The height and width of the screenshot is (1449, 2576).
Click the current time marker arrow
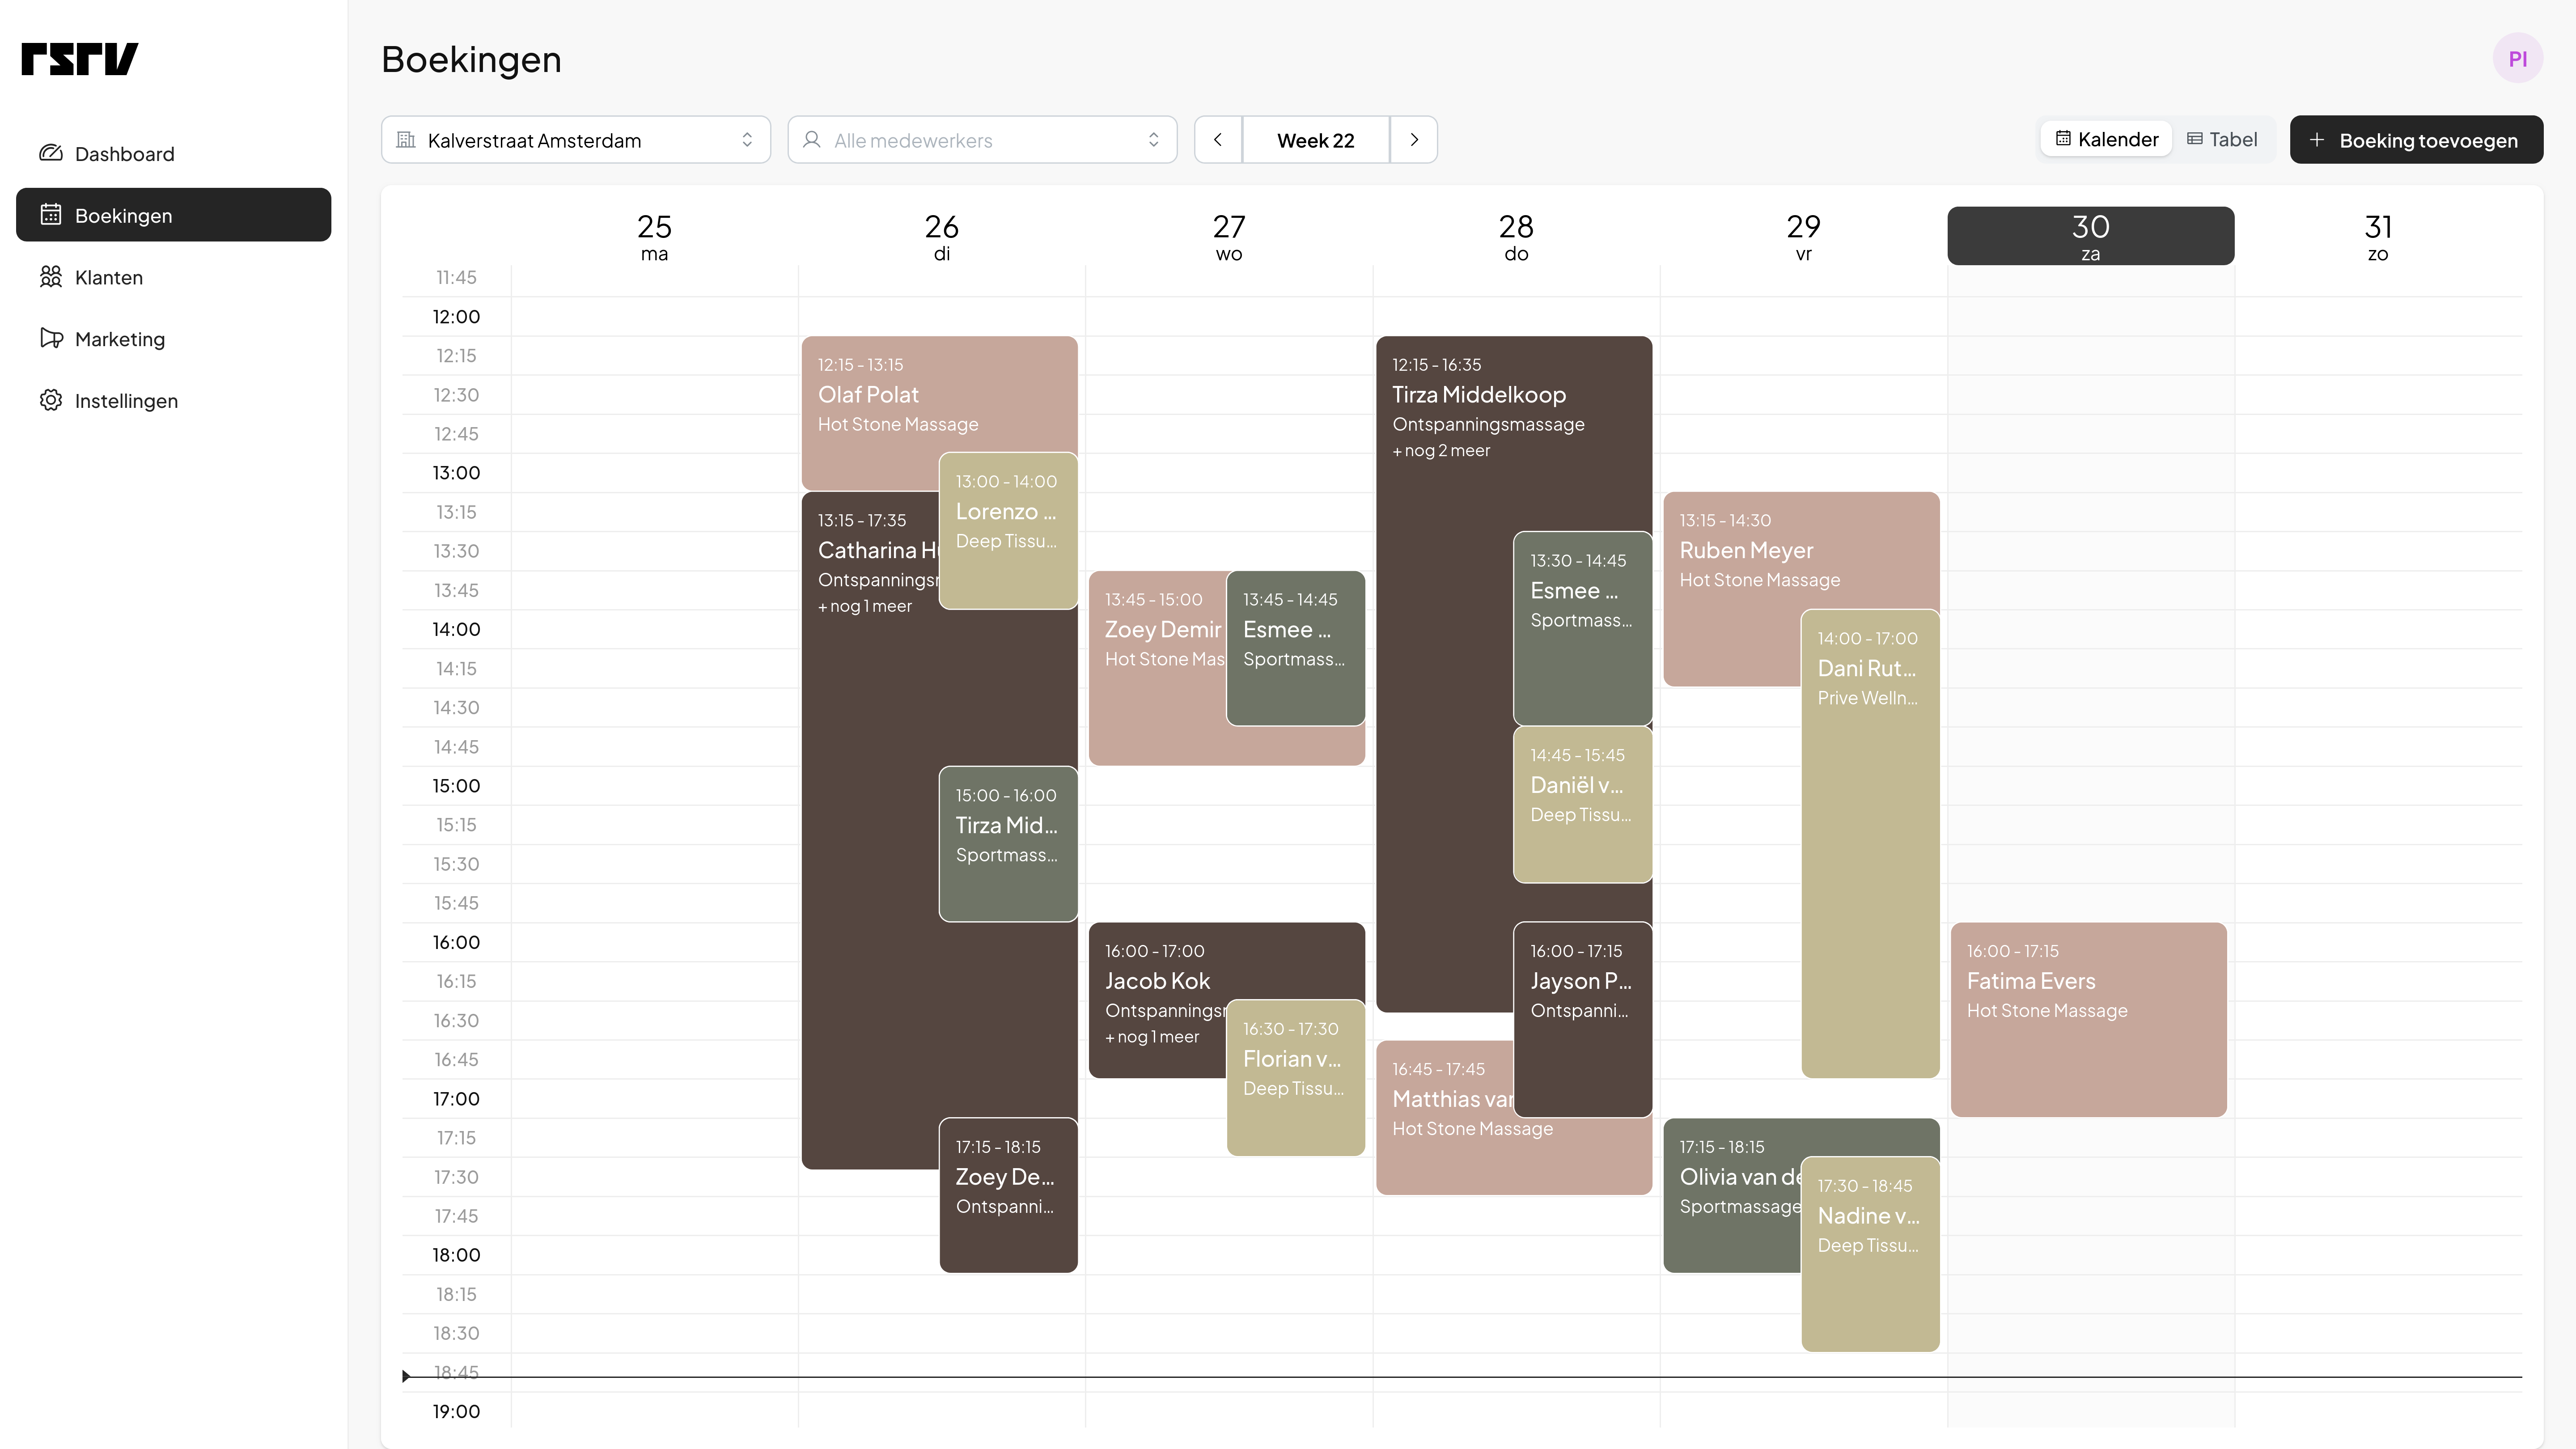point(406,1377)
